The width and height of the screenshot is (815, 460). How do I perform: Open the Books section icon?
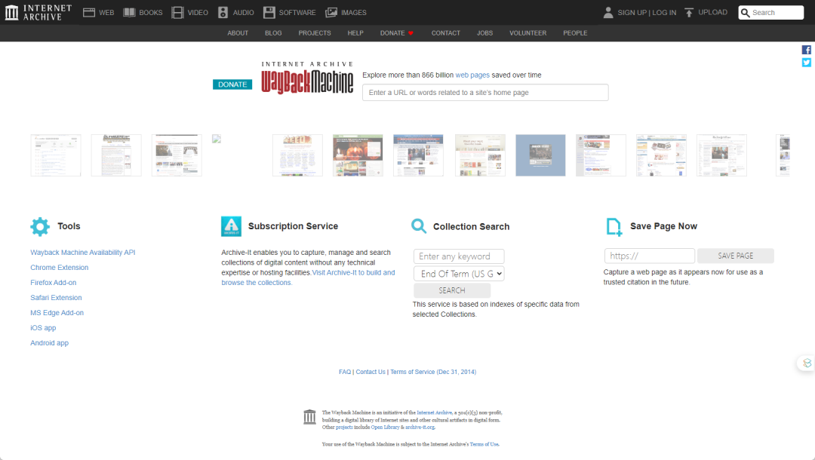click(129, 13)
